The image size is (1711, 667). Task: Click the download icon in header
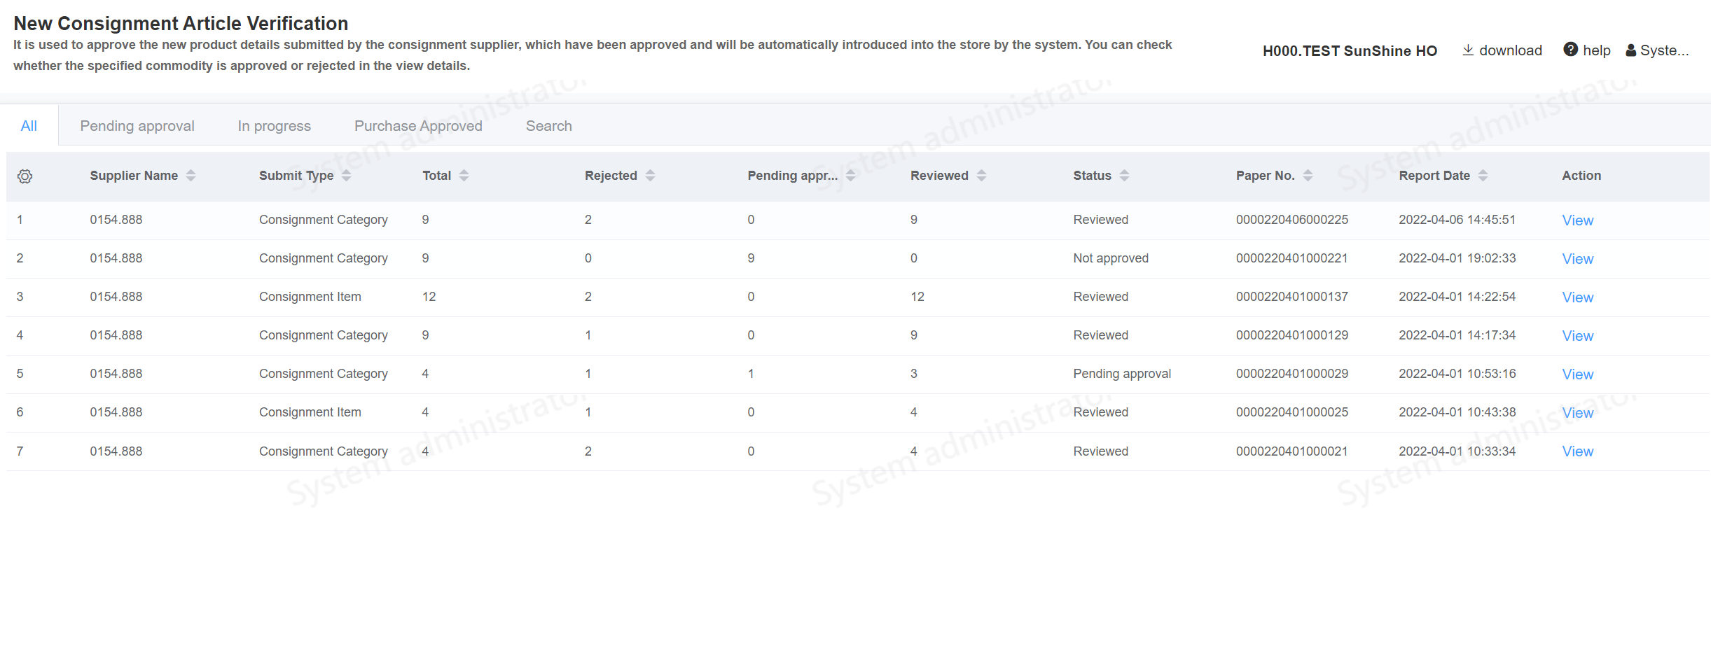[1468, 50]
